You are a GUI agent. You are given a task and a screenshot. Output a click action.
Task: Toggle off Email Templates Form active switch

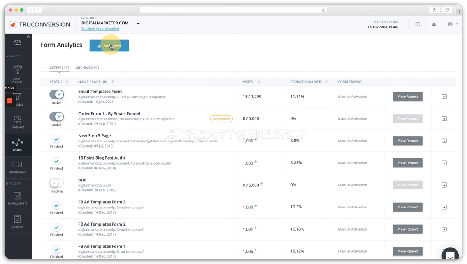point(57,94)
